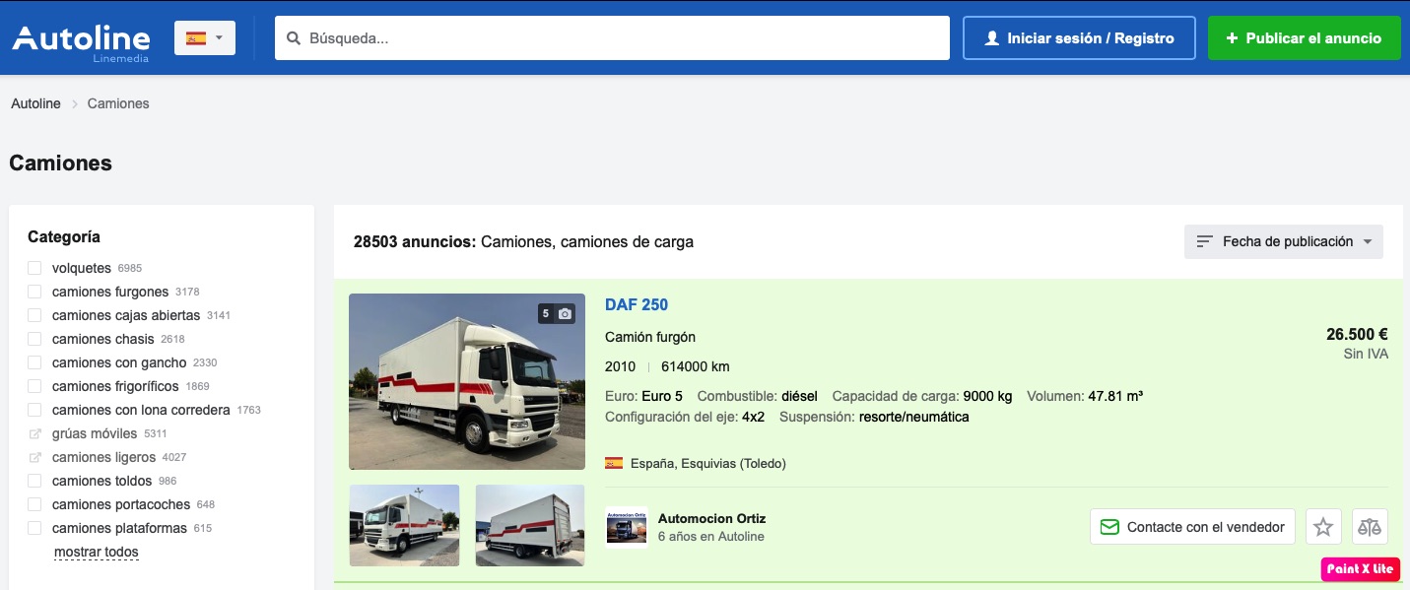This screenshot has width=1410, height=590.
Task: Click the search magnifier icon
Action: point(293,38)
